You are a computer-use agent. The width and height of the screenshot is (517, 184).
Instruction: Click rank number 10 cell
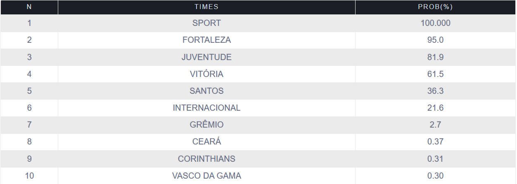coord(29,176)
